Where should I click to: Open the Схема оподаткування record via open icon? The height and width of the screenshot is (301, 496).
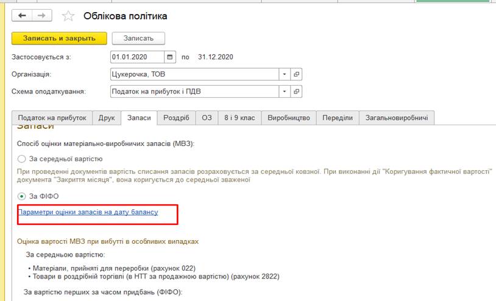(x=297, y=92)
